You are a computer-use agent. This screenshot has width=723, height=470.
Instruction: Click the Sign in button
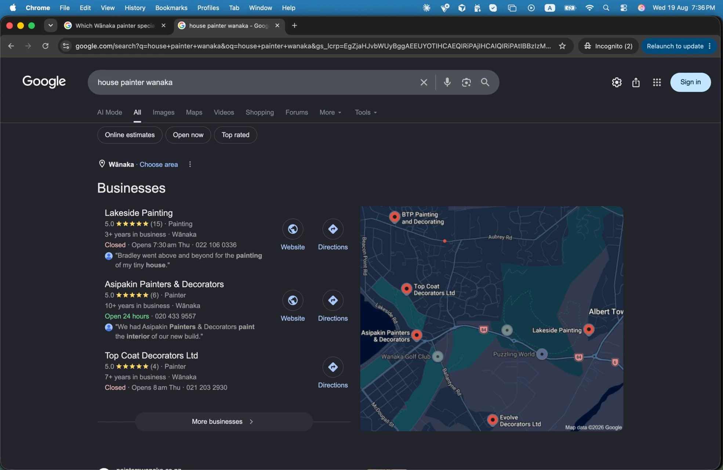click(690, 82)
